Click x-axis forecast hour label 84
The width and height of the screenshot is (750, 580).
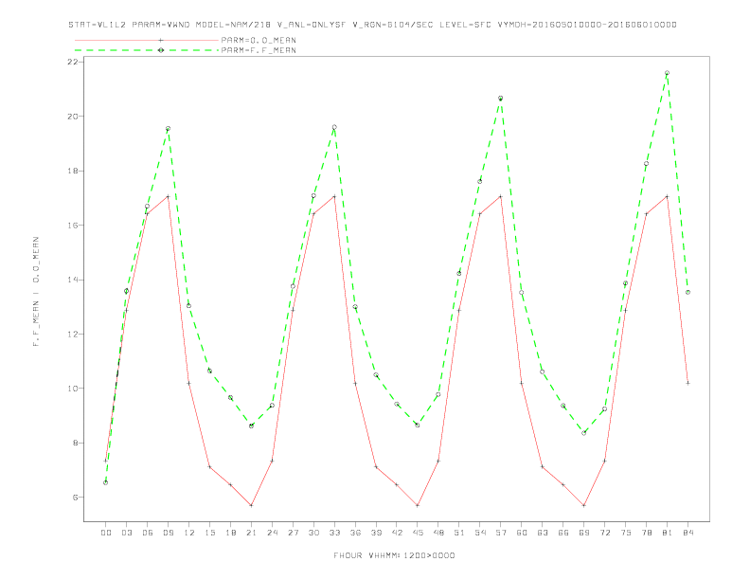coord(687,533)
